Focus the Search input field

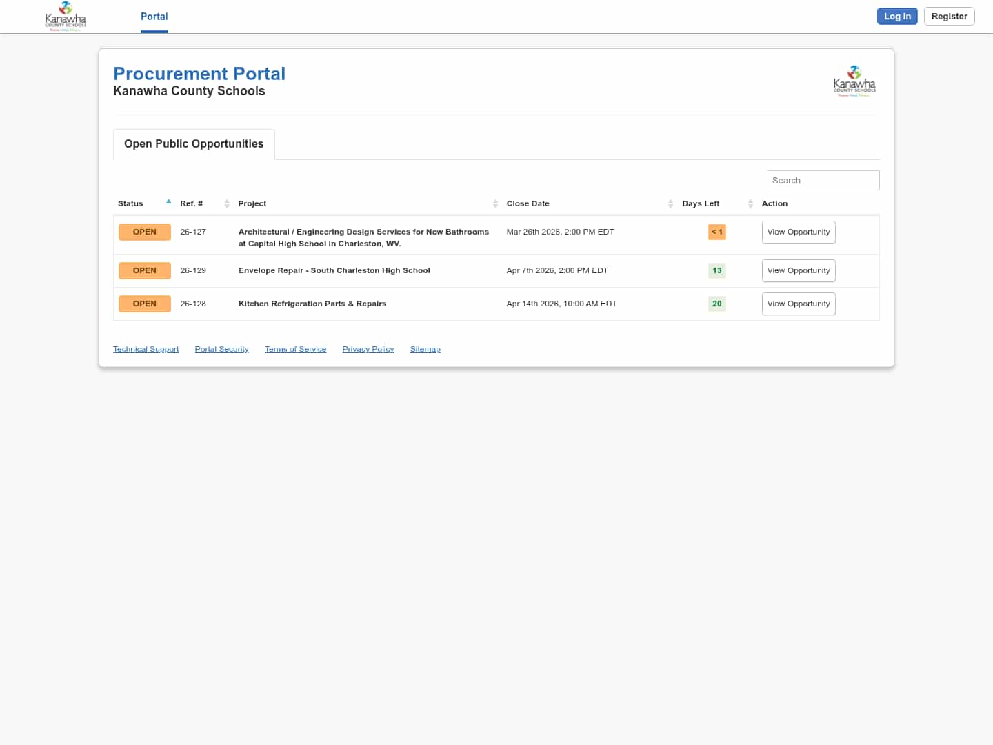[x=823, y=181]
